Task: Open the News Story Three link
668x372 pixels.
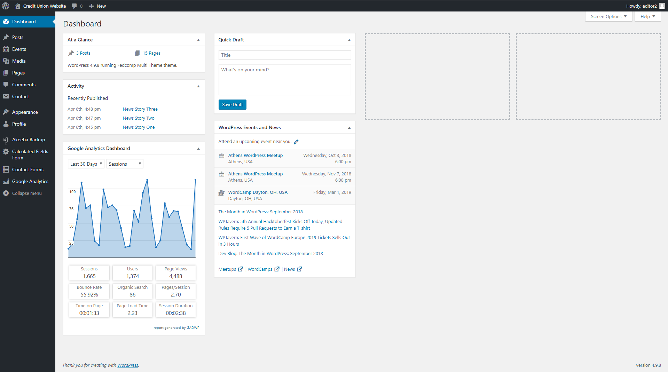Action: 140,109
